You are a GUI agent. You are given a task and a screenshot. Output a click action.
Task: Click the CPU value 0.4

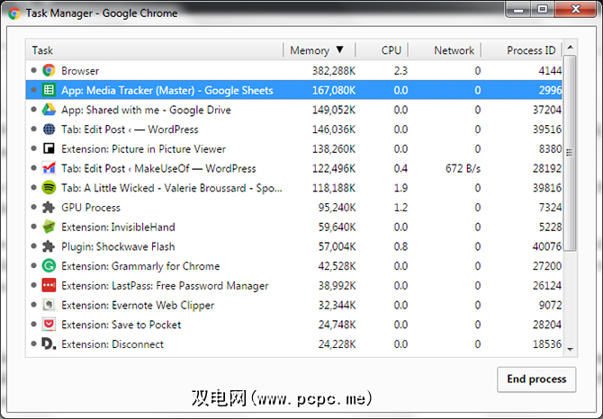coord(400,168)
